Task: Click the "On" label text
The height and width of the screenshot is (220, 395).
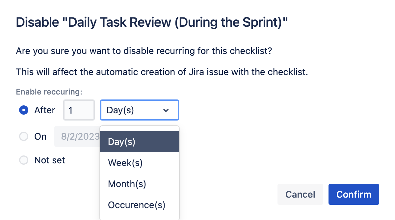Action: click(x=40, y=136)
